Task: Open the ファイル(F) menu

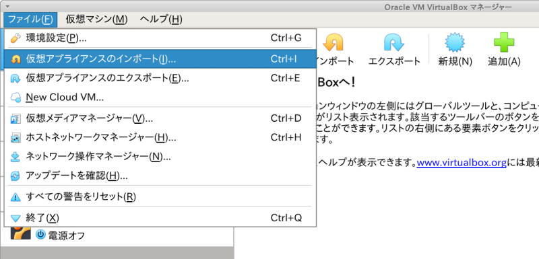Action: point(30,20)
